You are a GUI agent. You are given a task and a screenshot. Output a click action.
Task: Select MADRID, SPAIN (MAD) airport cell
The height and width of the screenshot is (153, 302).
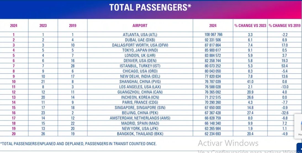(x=140, y=123)
